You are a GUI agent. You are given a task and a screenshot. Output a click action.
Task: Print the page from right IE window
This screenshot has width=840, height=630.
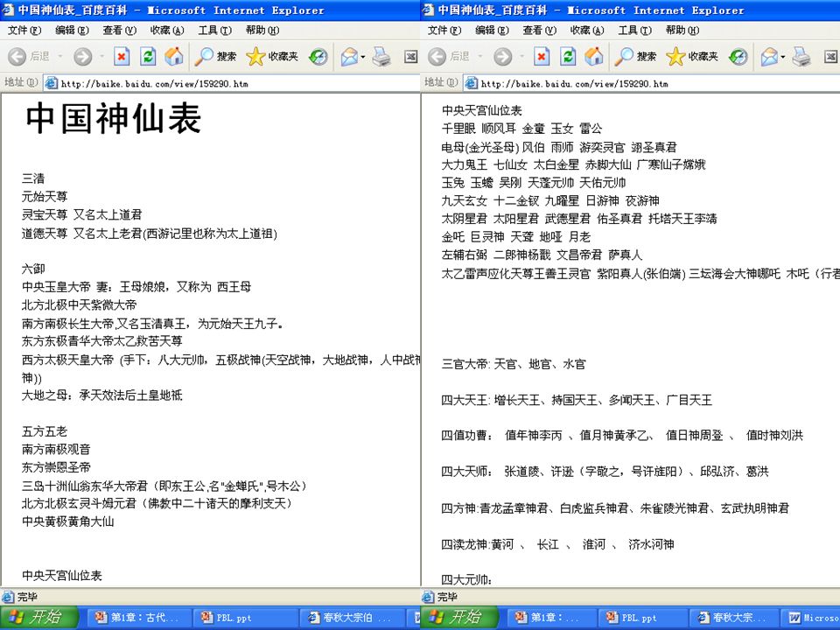[801, 56]
